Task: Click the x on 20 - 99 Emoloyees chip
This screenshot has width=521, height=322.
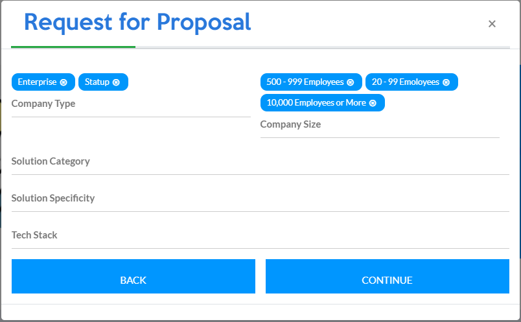Action: (446, 82)
